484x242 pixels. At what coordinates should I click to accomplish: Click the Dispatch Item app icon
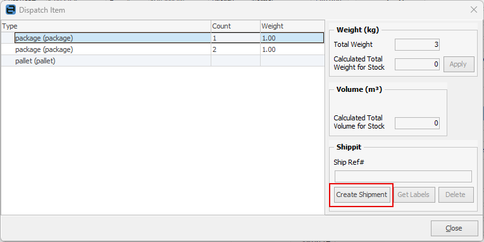click(x=11, y=10)
